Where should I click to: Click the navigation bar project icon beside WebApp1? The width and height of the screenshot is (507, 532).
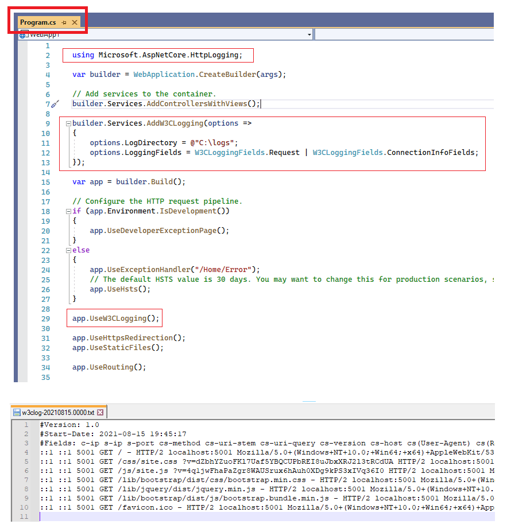(x=22, y=34)
